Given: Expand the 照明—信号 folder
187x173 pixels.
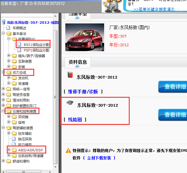Looking at the screenshot, I should pos(3,89).
